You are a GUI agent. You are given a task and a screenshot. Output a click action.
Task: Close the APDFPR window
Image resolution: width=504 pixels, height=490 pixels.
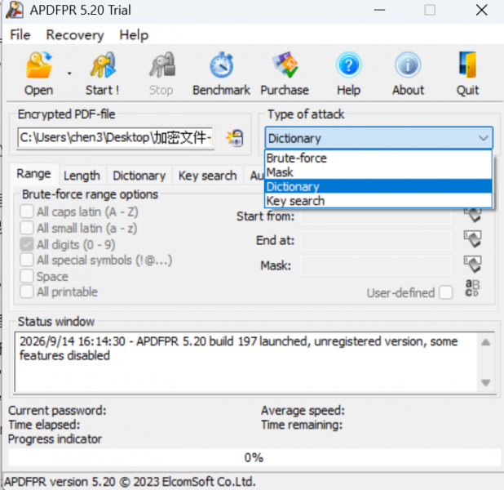(481, 10)
